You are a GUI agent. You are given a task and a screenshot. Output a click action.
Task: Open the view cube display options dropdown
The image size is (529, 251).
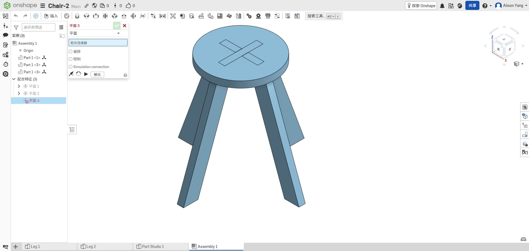(519, 64)
